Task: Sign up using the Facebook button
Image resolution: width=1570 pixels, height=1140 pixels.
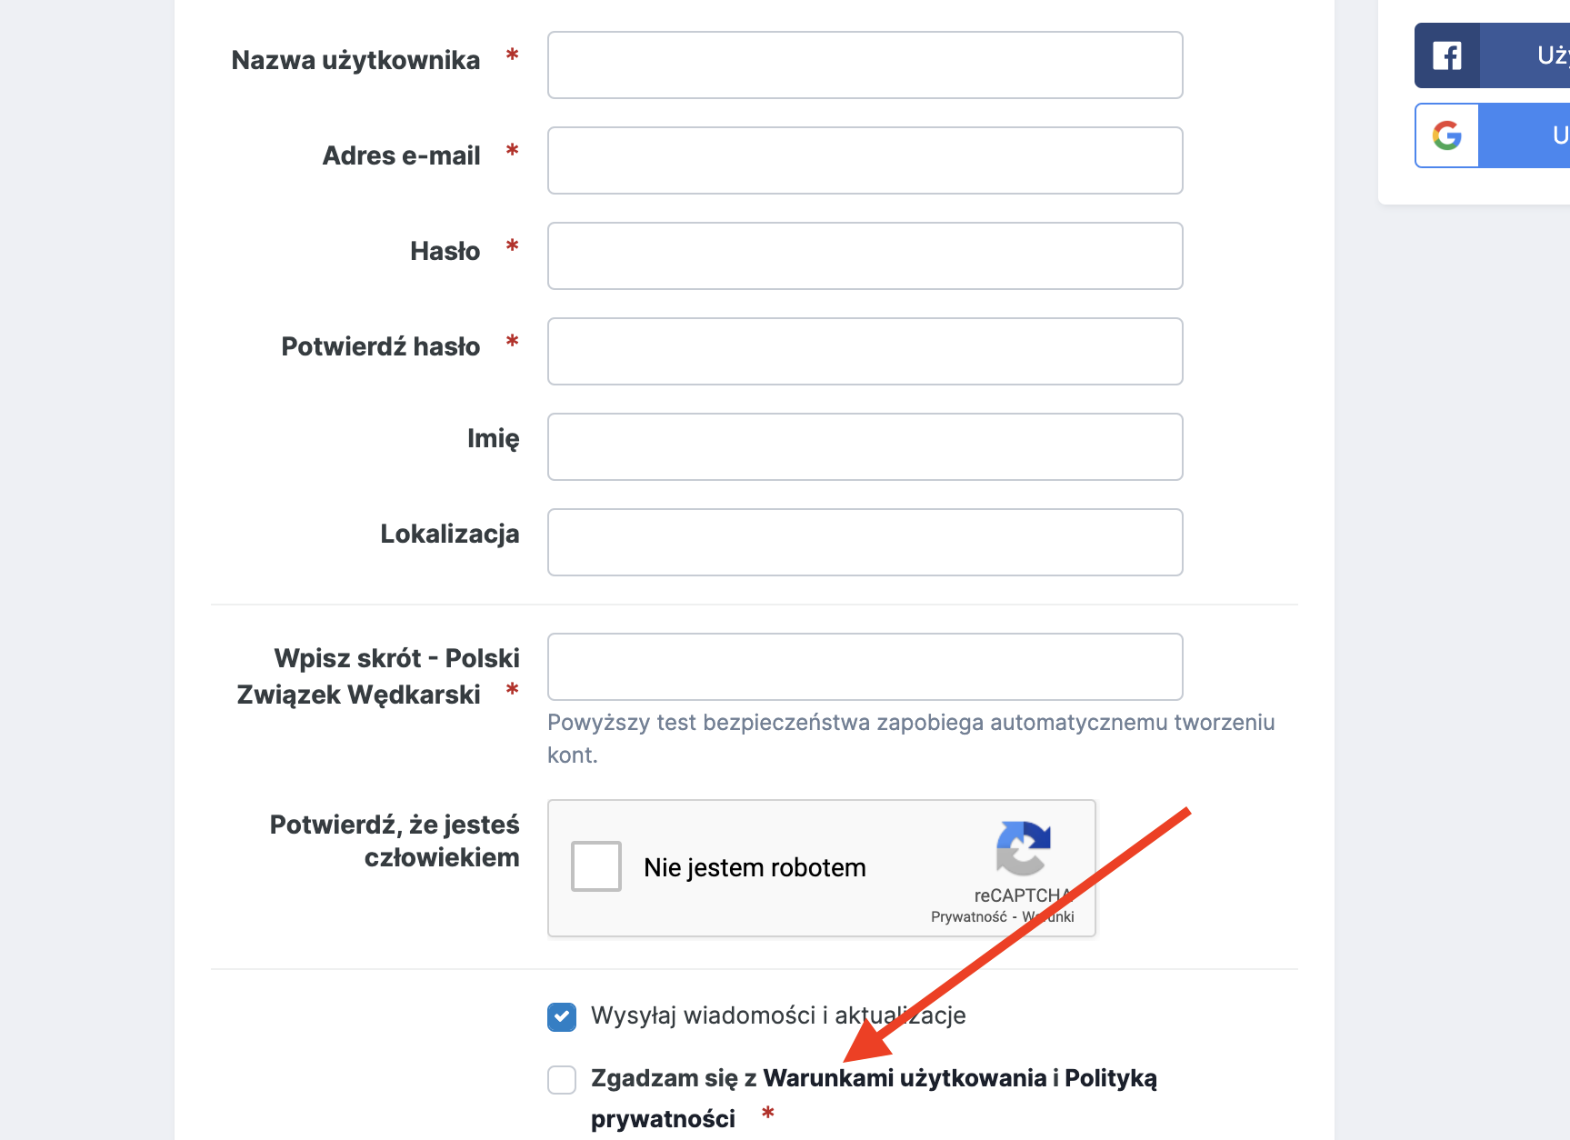Action: point(1523,55)
